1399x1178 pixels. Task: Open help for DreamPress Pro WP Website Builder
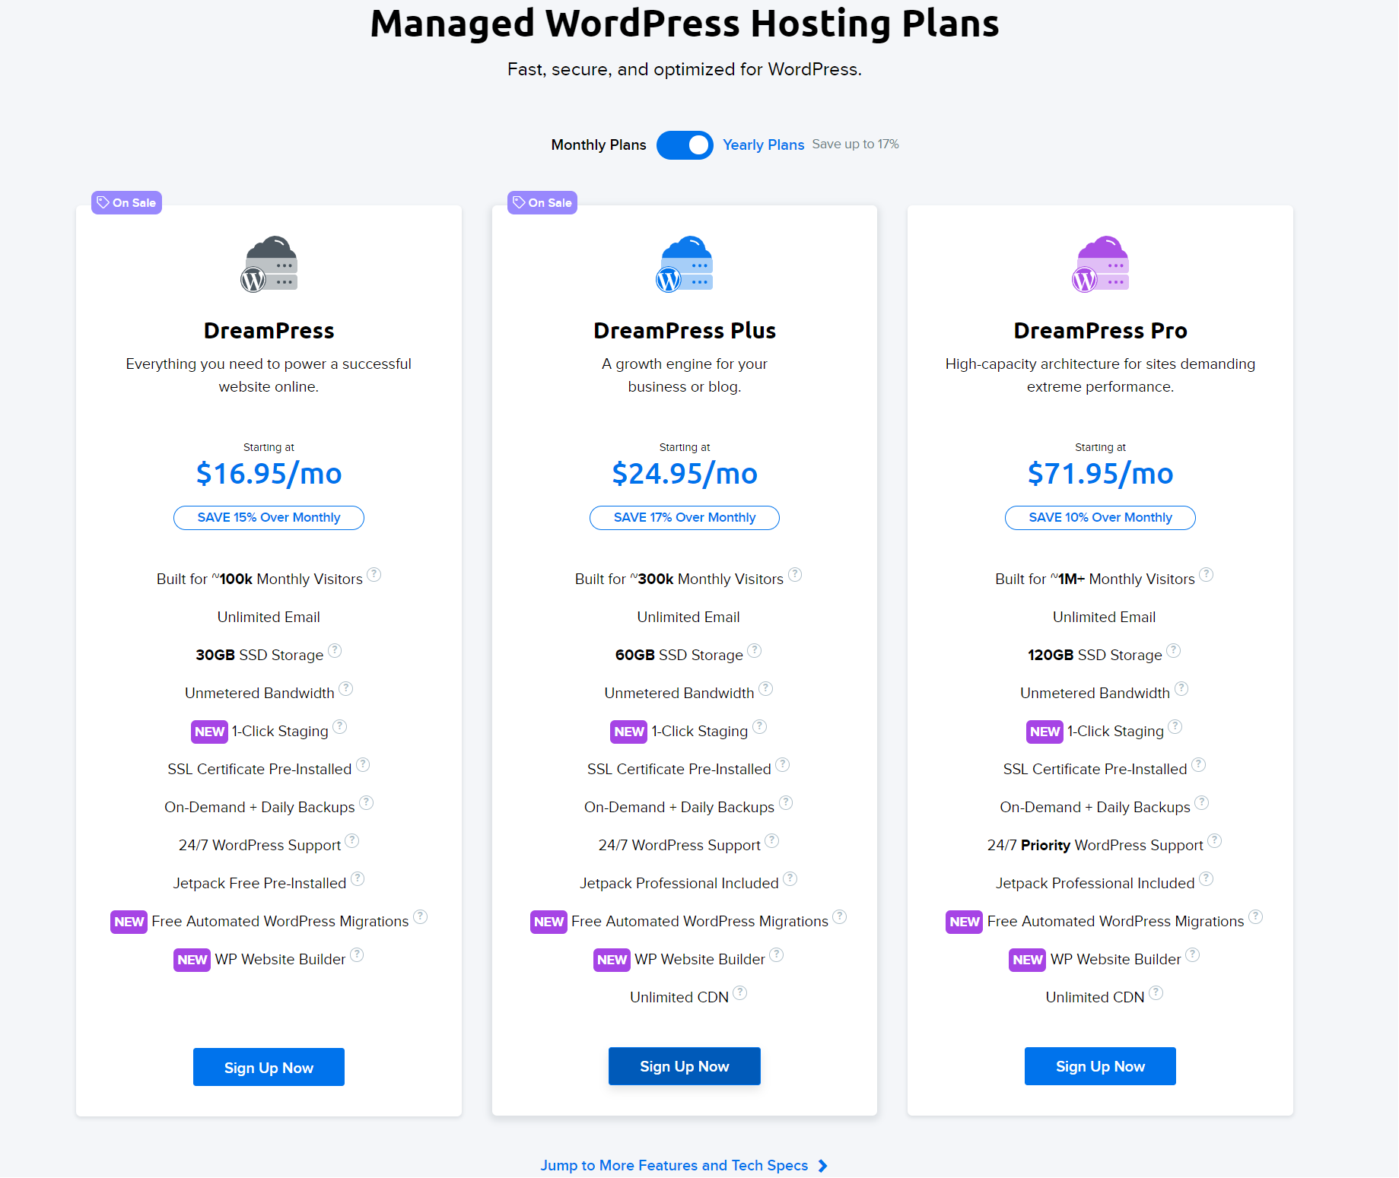click(x=1193, y=954)
